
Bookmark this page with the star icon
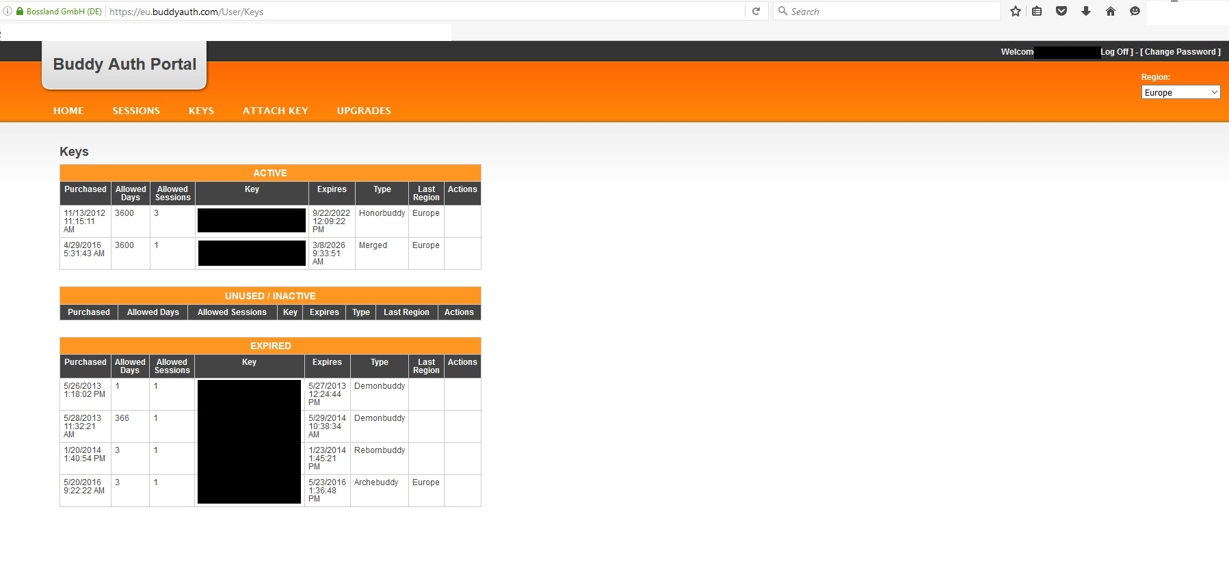pos(1016,11)
